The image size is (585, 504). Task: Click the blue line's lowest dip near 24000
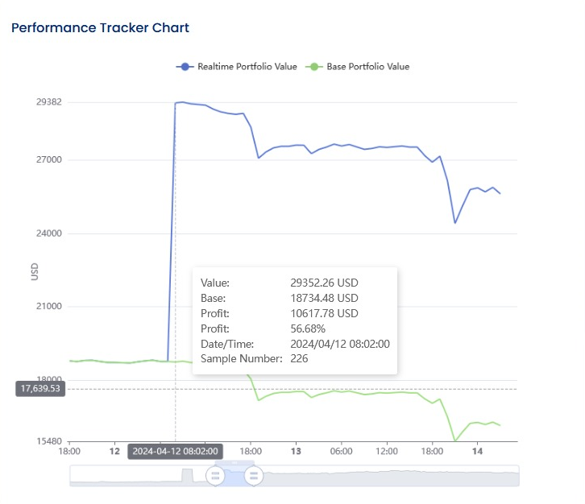pos(455,222)
